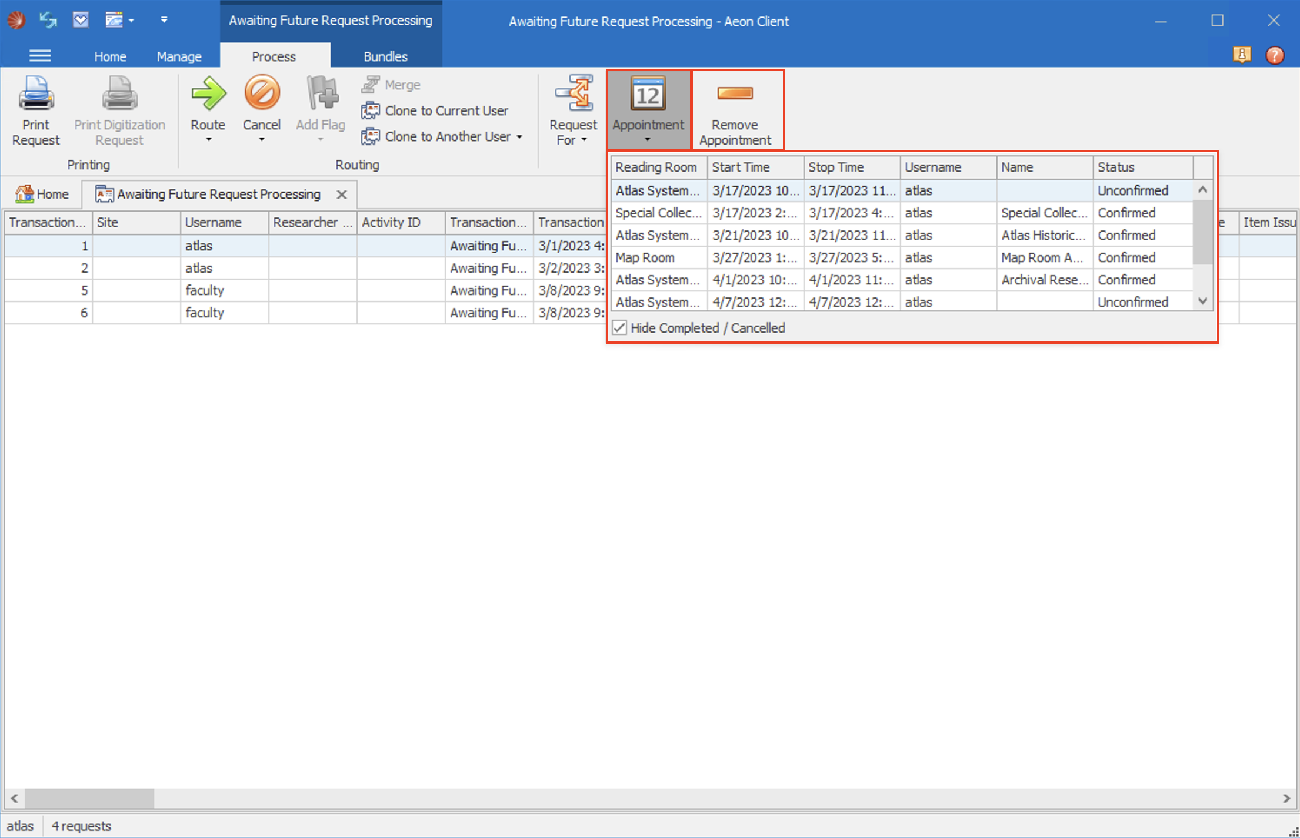1300x838 pixels.
Task: Expand the Route dropdown arrow
Action: (208, 139)
